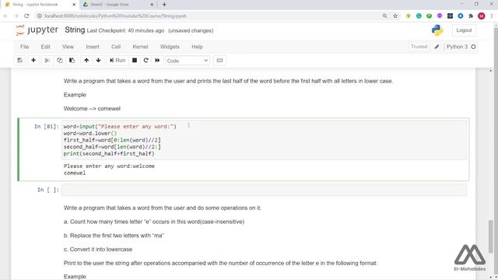Paste cells below icon in toolbar
The image size is (498, 280).
click(x=72, y=61)
